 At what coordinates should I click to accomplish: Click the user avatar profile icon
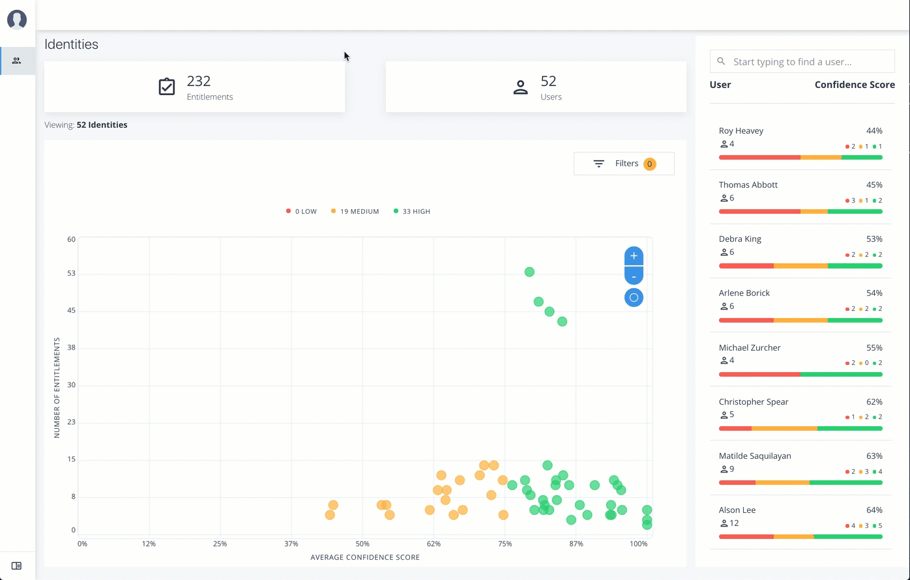(17, 20)
